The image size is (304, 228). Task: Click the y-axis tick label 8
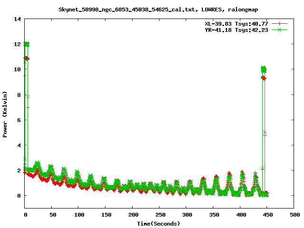(x=19, y=95)
